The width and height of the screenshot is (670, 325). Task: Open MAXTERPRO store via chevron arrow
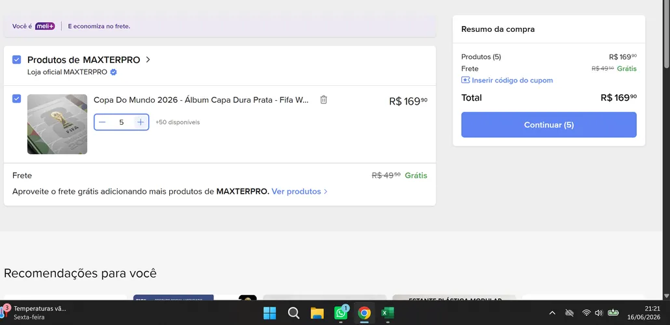pyautogui.click(x=148, y=60)
